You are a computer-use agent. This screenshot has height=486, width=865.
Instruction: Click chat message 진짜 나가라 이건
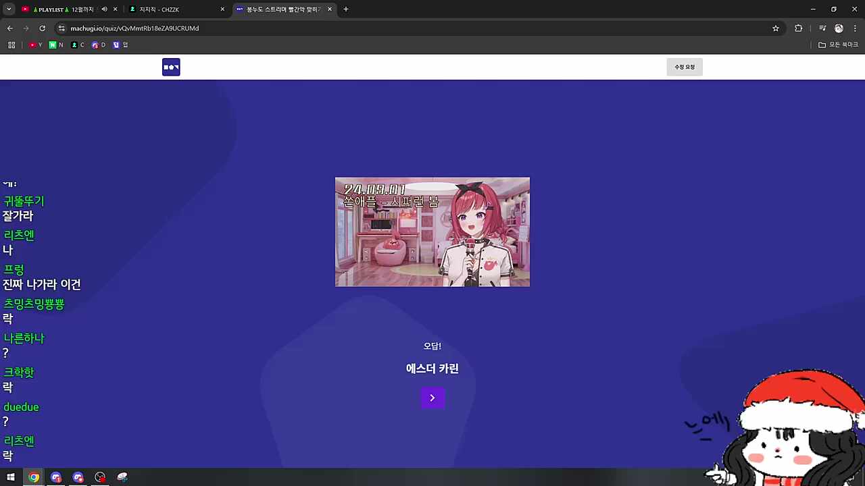point(42,284)
